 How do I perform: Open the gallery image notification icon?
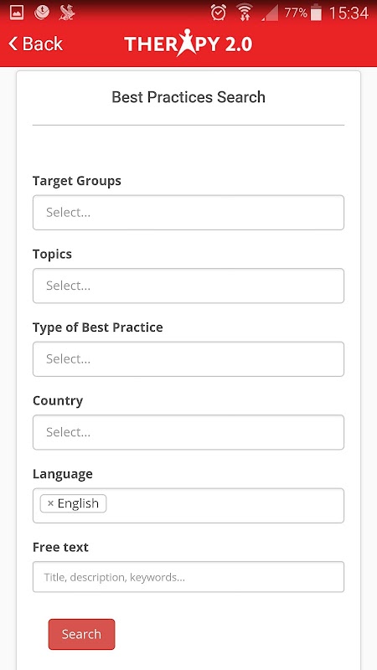[x=17, y=13]
